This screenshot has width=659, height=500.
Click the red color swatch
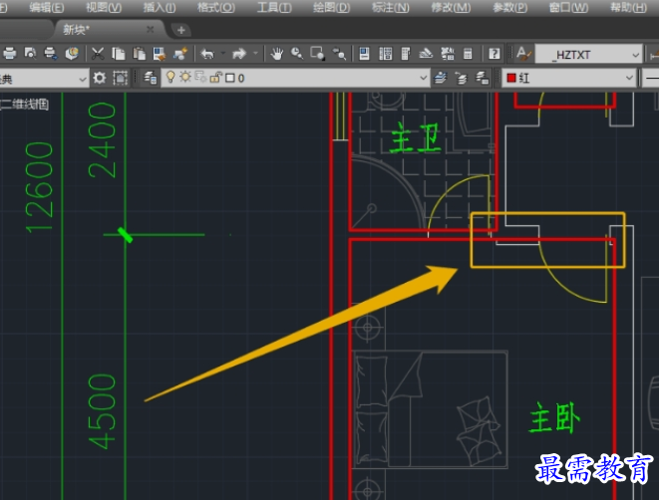pos(511,78)
